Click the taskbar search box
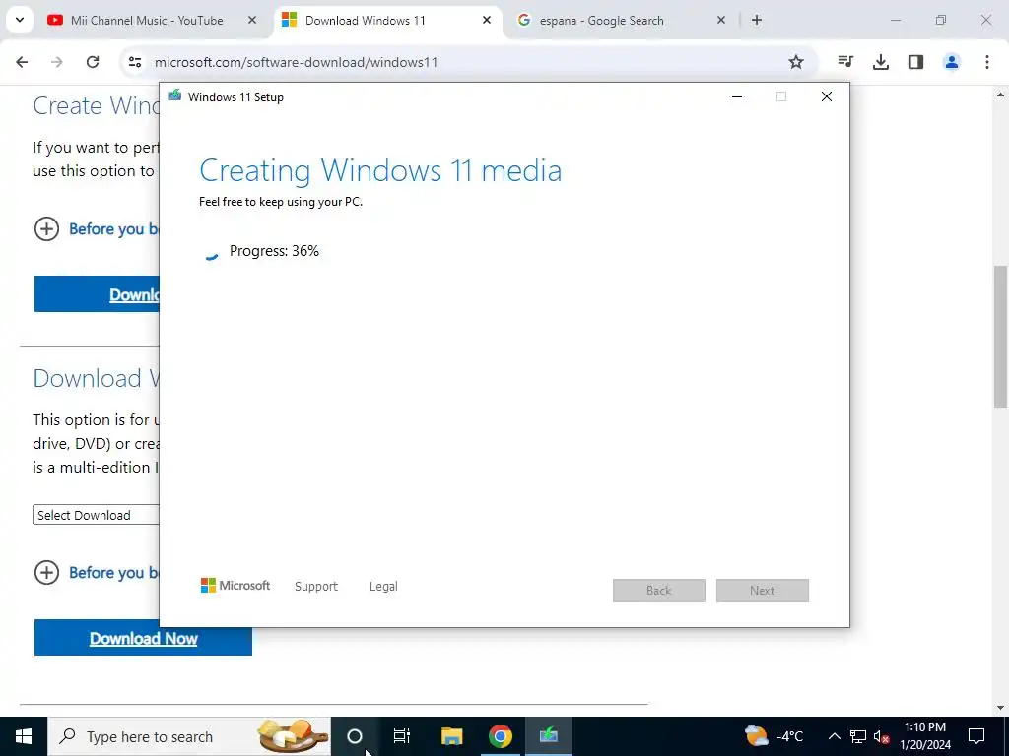Image resolution: width=1009 pixels, height=756 pixels. tap(188, 736)
